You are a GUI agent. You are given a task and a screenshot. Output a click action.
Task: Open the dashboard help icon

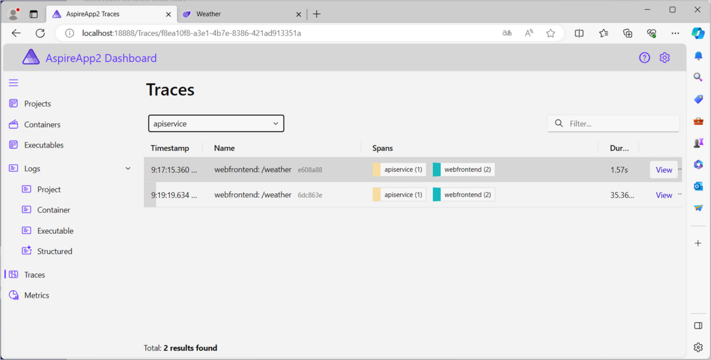coord(645,57)
